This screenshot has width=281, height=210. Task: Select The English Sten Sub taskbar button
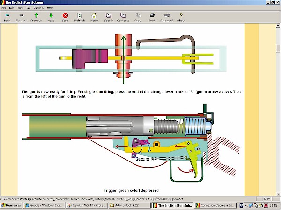(x=173, y=205)
